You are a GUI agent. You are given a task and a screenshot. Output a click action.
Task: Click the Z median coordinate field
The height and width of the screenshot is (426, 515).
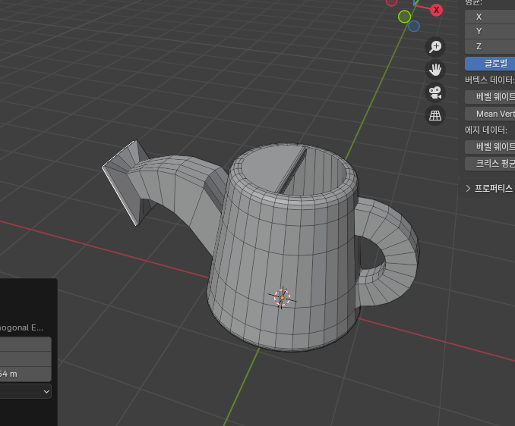point(490,46)
